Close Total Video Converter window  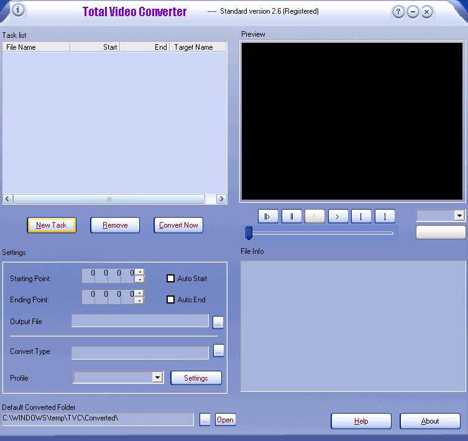[426, 12]
